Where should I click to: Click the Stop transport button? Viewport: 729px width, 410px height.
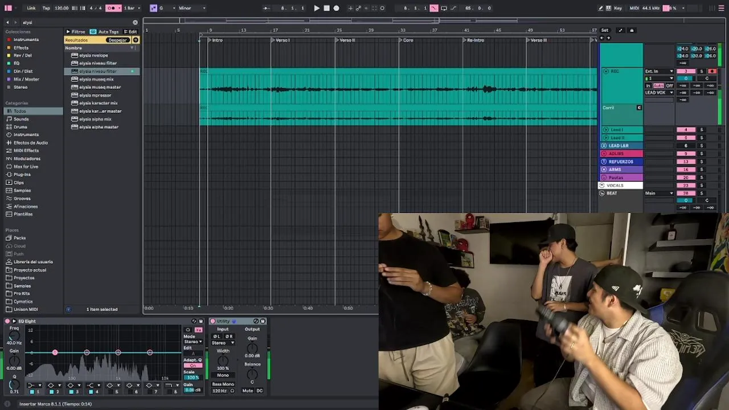click(x=326, y=8)
